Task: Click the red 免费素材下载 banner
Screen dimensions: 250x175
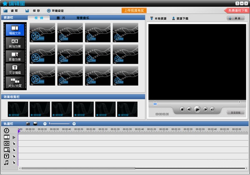Action: (237, 10)
